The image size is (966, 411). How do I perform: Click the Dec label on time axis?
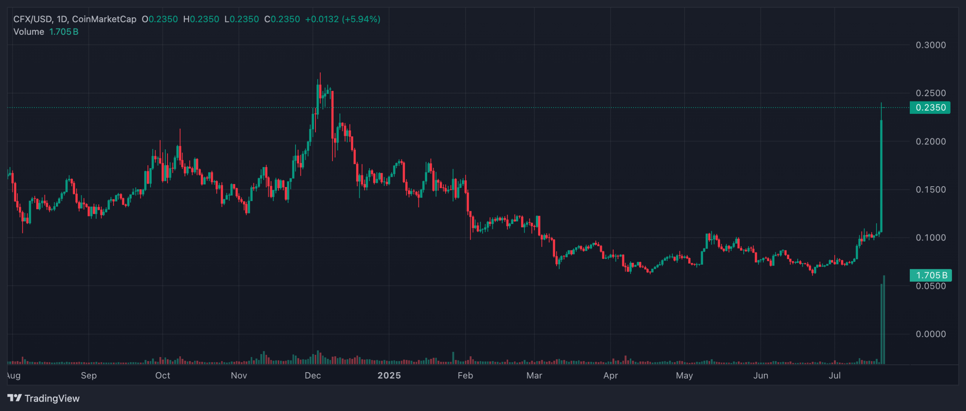tap(313, 375)
